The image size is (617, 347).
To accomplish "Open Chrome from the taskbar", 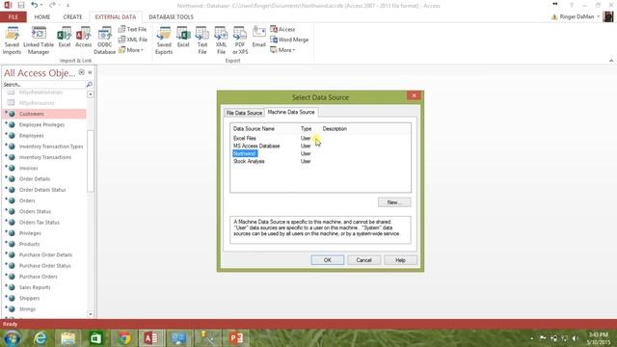I will pyautogui.click(x=124, y=338).
